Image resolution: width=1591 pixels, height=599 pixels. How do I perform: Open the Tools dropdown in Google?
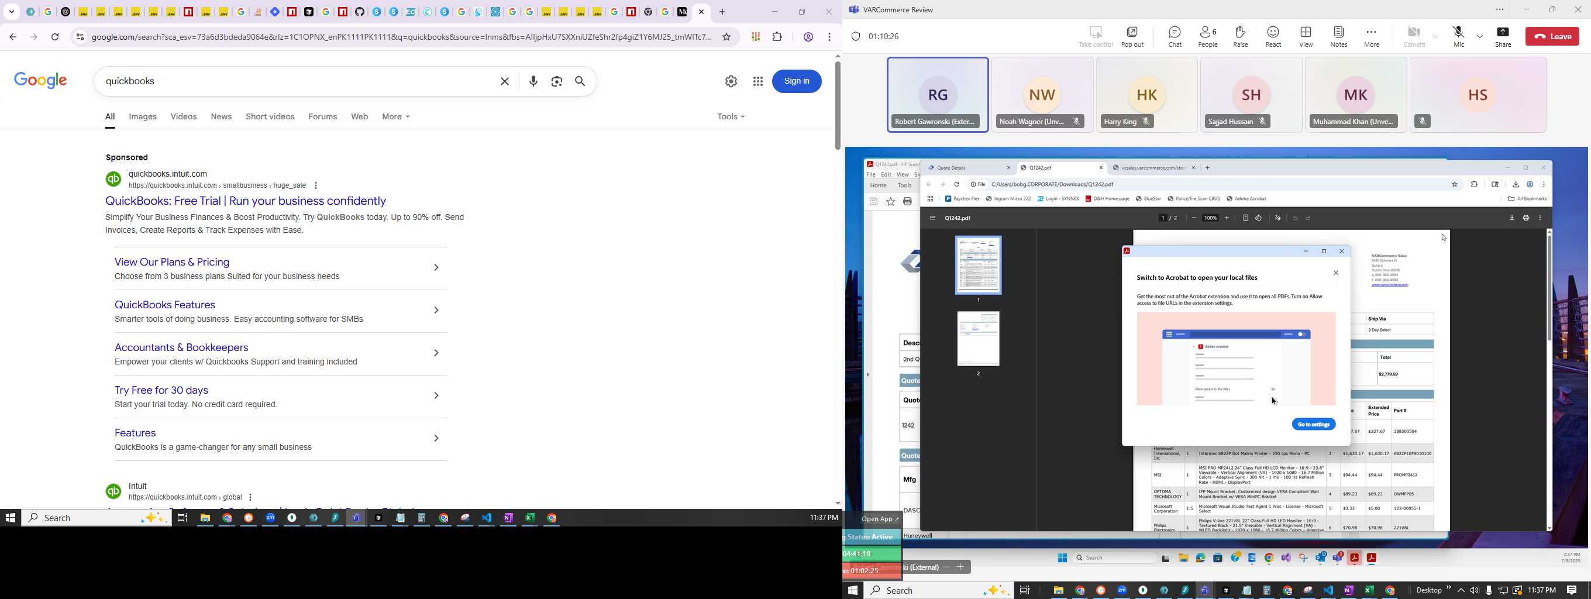point(731,117)
